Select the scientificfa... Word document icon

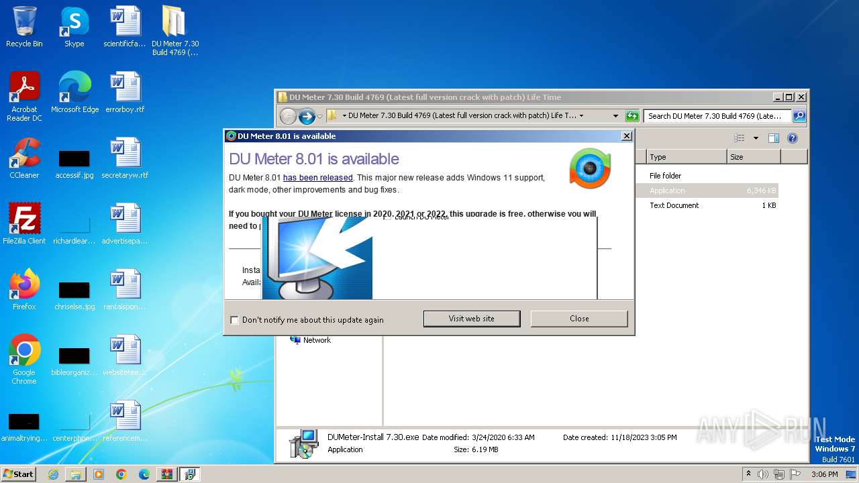point(124,27)
